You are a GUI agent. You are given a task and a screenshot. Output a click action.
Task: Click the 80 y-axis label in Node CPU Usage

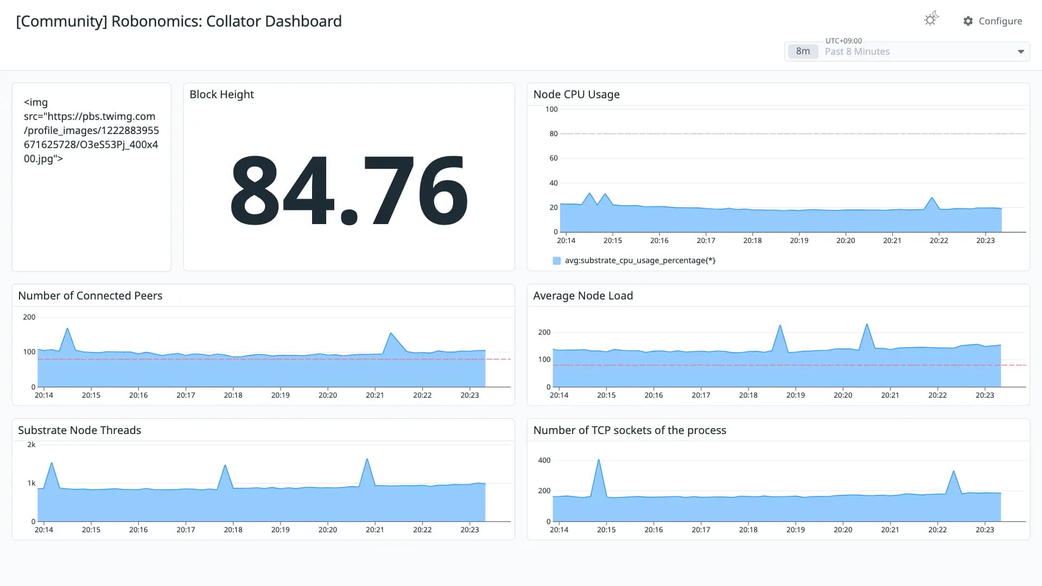pyautogui.click(x=554, y=133)
